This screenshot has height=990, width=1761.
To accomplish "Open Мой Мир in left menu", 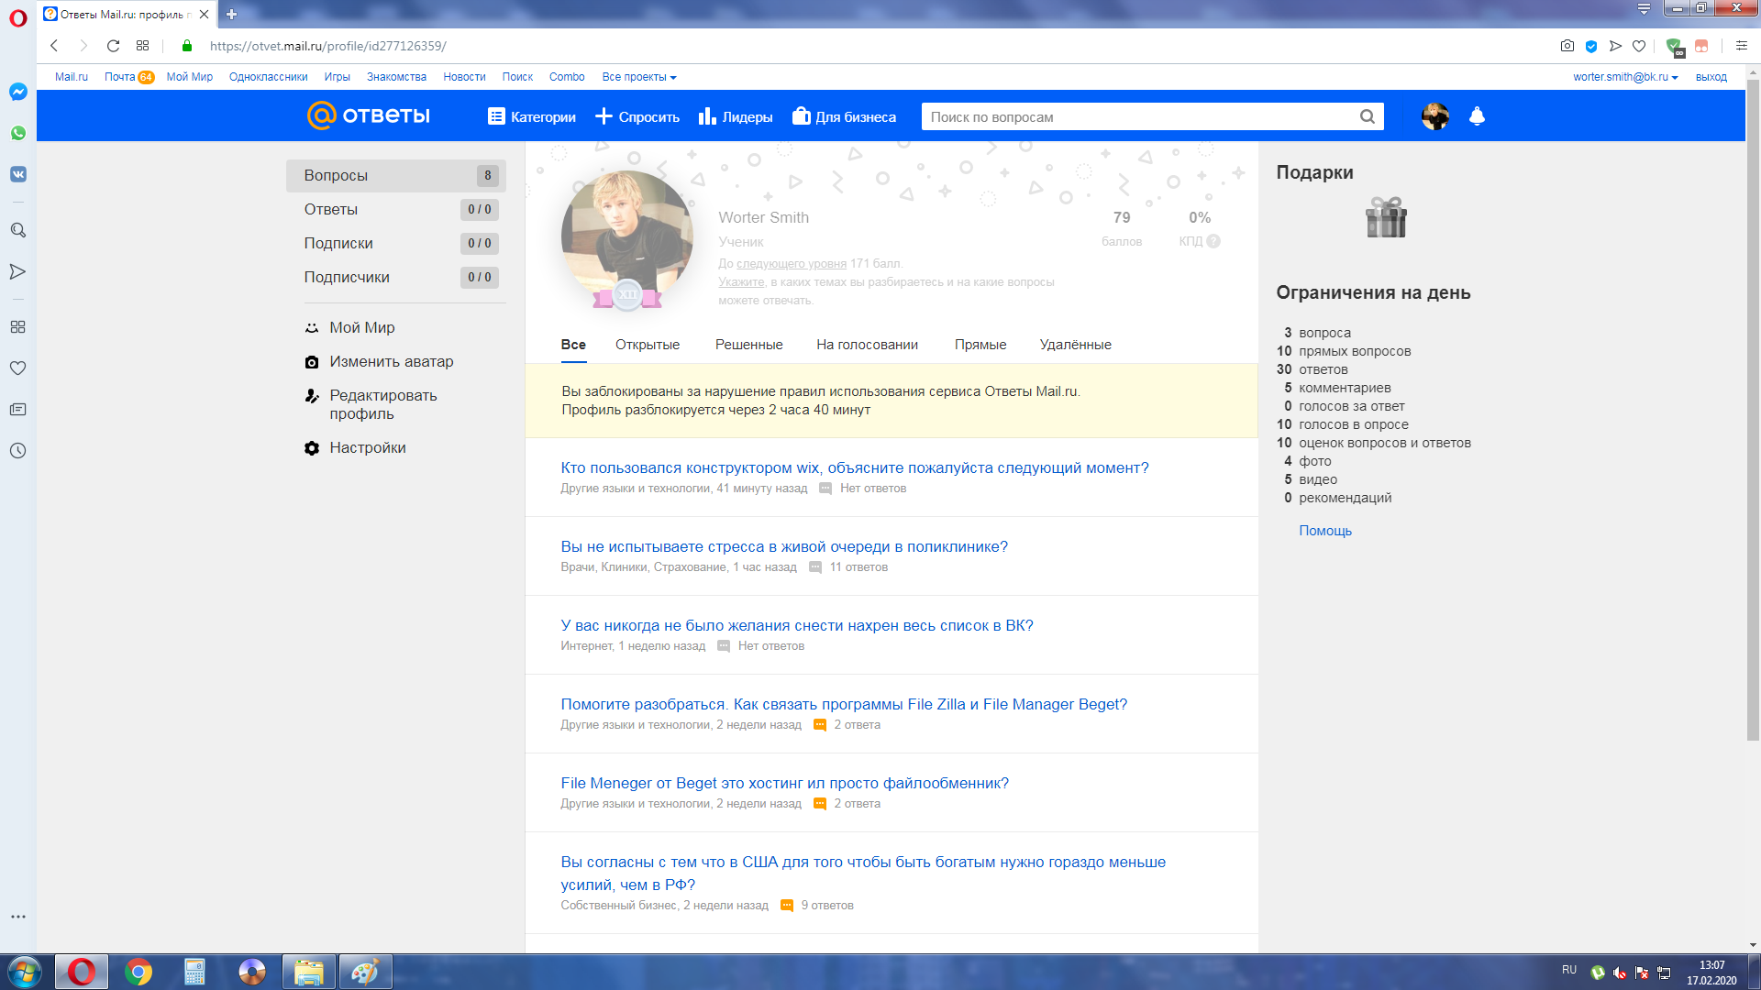I will pos(362,328).
